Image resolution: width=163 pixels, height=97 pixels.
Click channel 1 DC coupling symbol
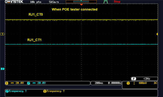click(x=12, y=83)
